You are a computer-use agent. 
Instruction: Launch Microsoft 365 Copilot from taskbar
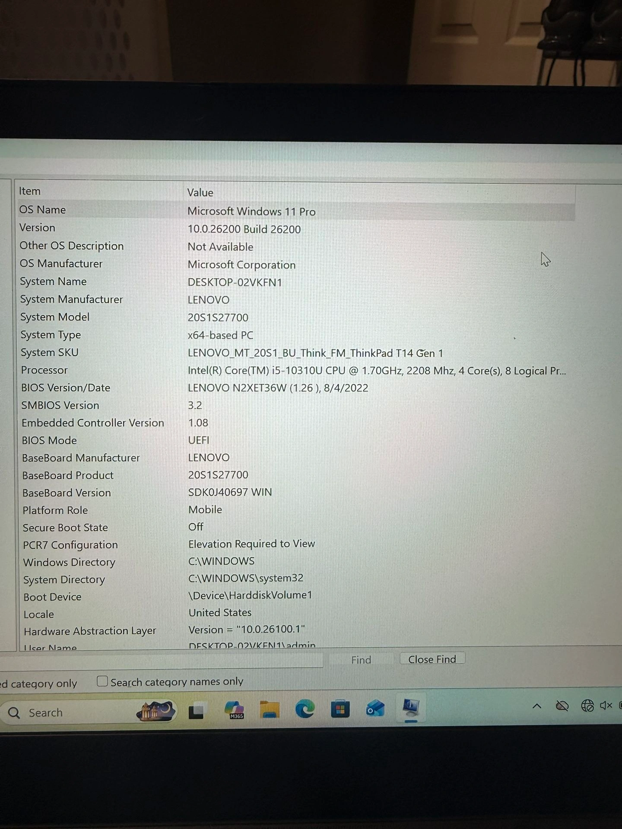pos(235,710)
